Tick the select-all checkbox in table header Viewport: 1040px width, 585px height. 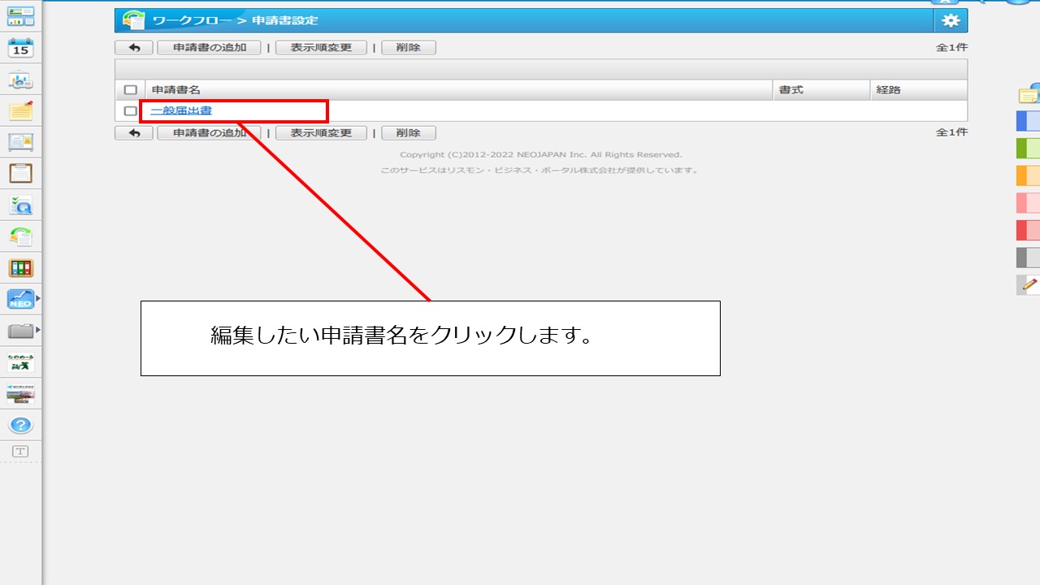coord(130,90)
